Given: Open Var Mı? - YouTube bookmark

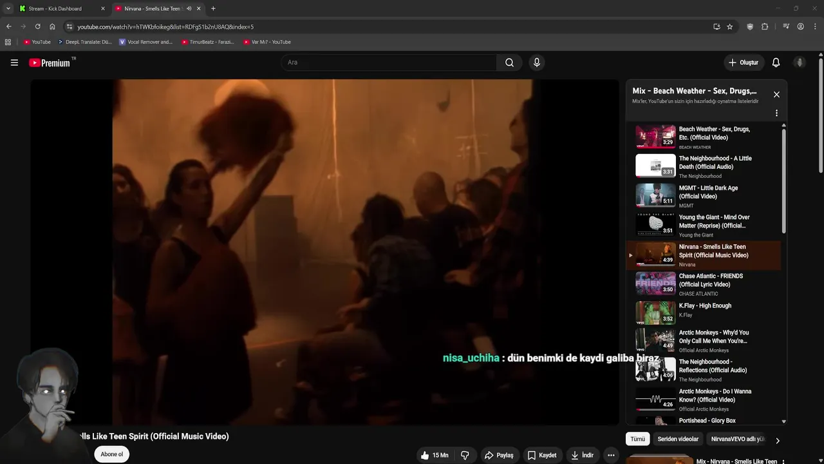Looking at the screenshot, I should click(267, 42).
